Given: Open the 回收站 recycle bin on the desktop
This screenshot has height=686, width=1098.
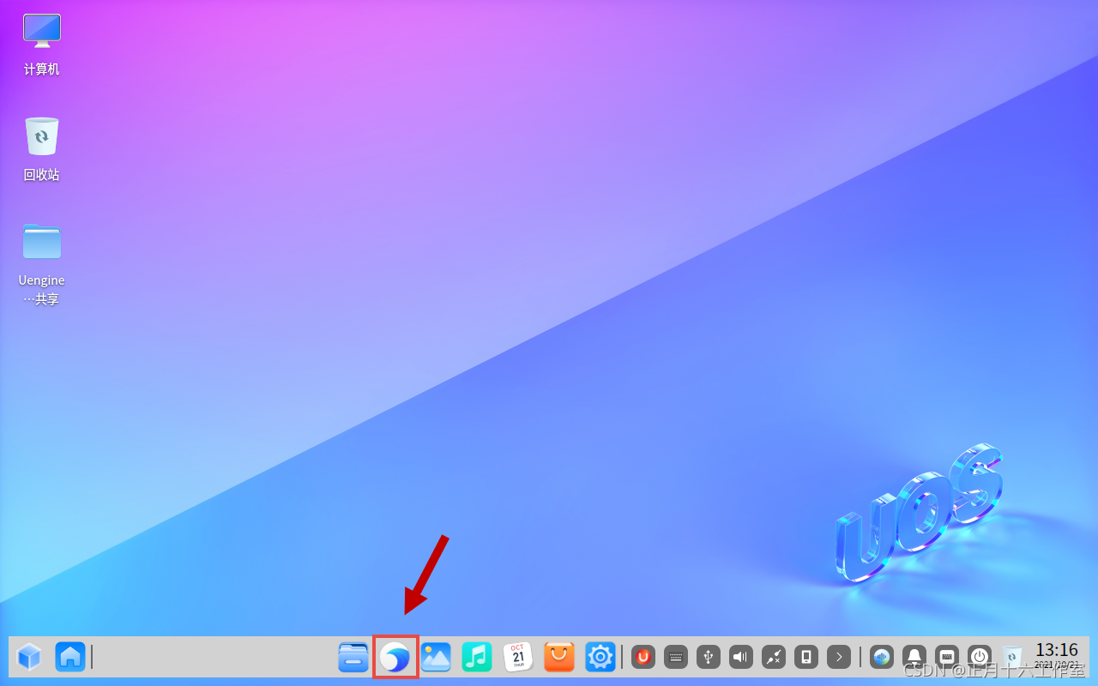Looking at the screenshot, I should pos(41,136).
